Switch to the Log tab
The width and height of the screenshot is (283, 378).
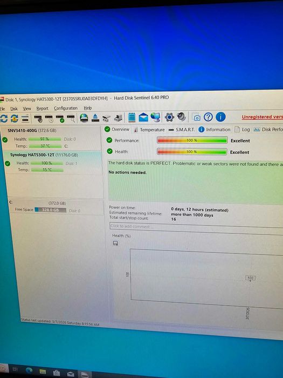(243, 130)
